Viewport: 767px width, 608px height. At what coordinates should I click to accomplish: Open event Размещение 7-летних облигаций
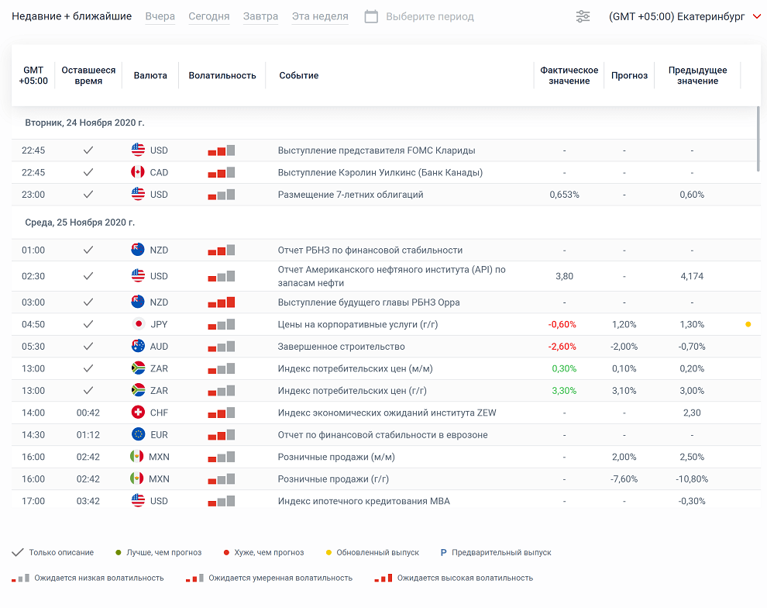point(350,195)
